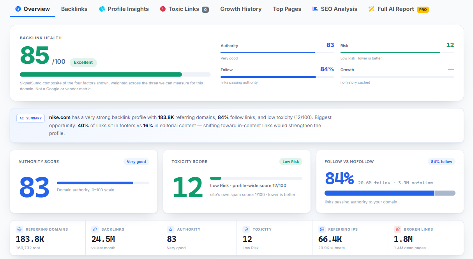Click the Authority blue bar in health panel

(x=277, y=52)
